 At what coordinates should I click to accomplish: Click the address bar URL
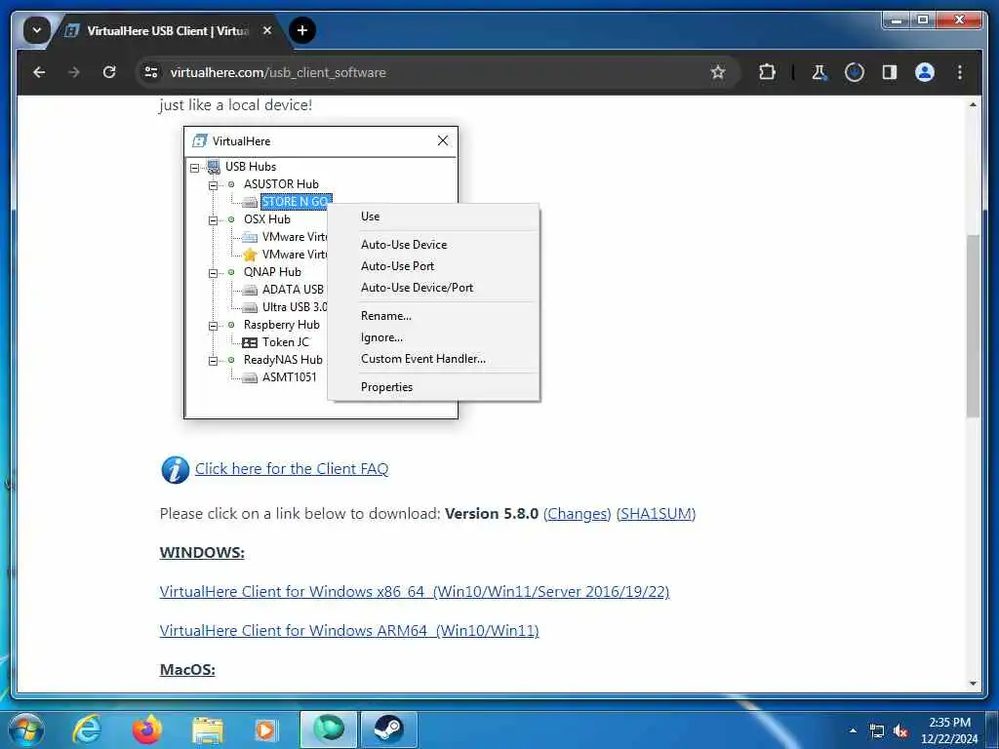pos(278,72)
